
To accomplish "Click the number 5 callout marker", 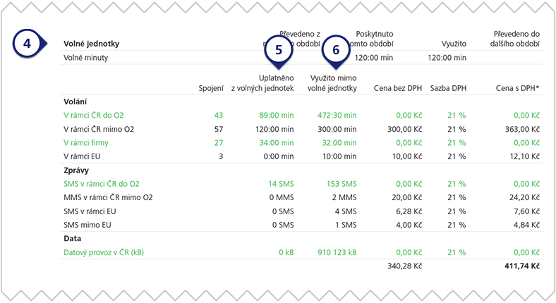I will click(x=278, y=50).
